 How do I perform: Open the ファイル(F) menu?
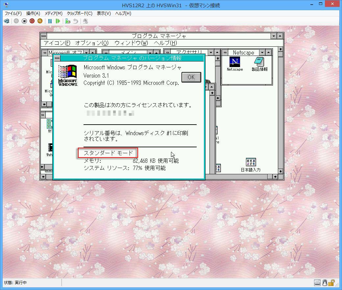point(13,13)
